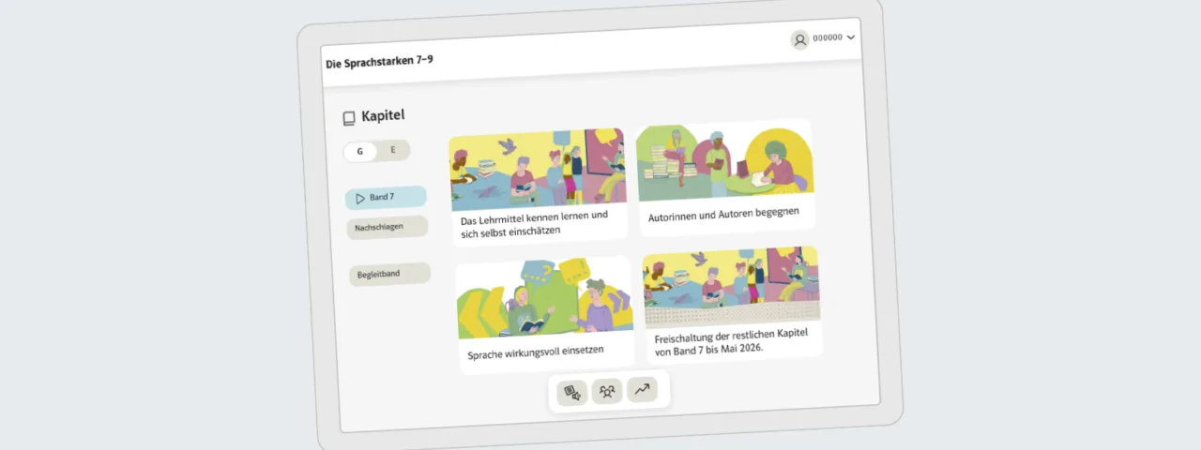Click the Autorinnen und Autoren illustration

point(723,160)
